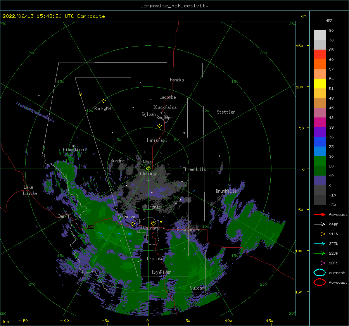Click the Calgary city label
The image size is (349, 326).
(x=151, y=228)
